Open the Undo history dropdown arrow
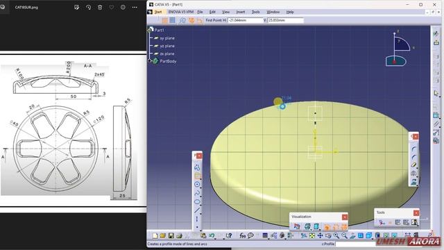This screenshot has width=444, height=250. tap(216, 238)
